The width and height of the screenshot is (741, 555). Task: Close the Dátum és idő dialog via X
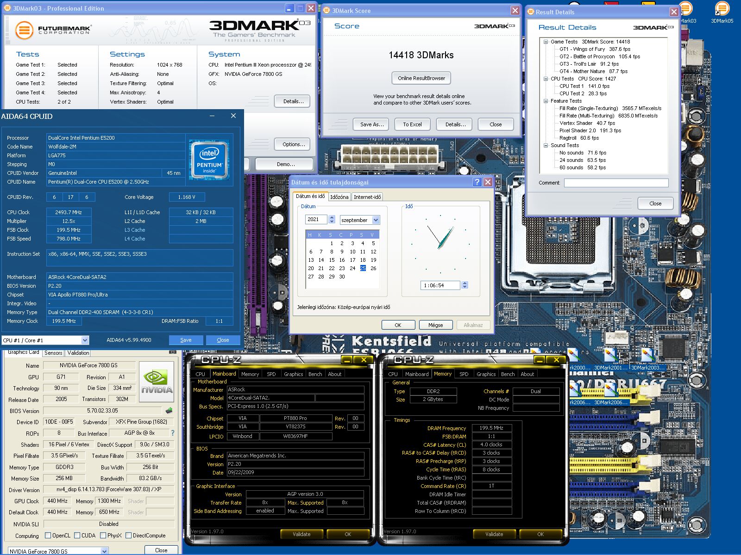pyautogui.click(x=488, y=182)
